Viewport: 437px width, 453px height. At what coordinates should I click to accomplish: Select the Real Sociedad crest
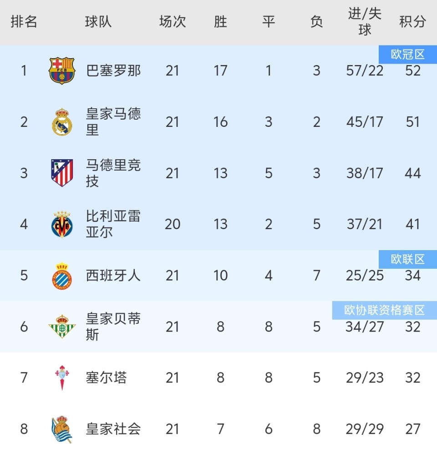click(x=61, y=429)
